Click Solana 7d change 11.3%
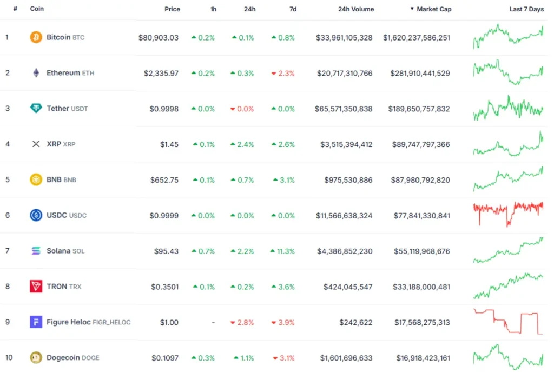This screenshot has height=373, width=554. click(x=282, y=251)
